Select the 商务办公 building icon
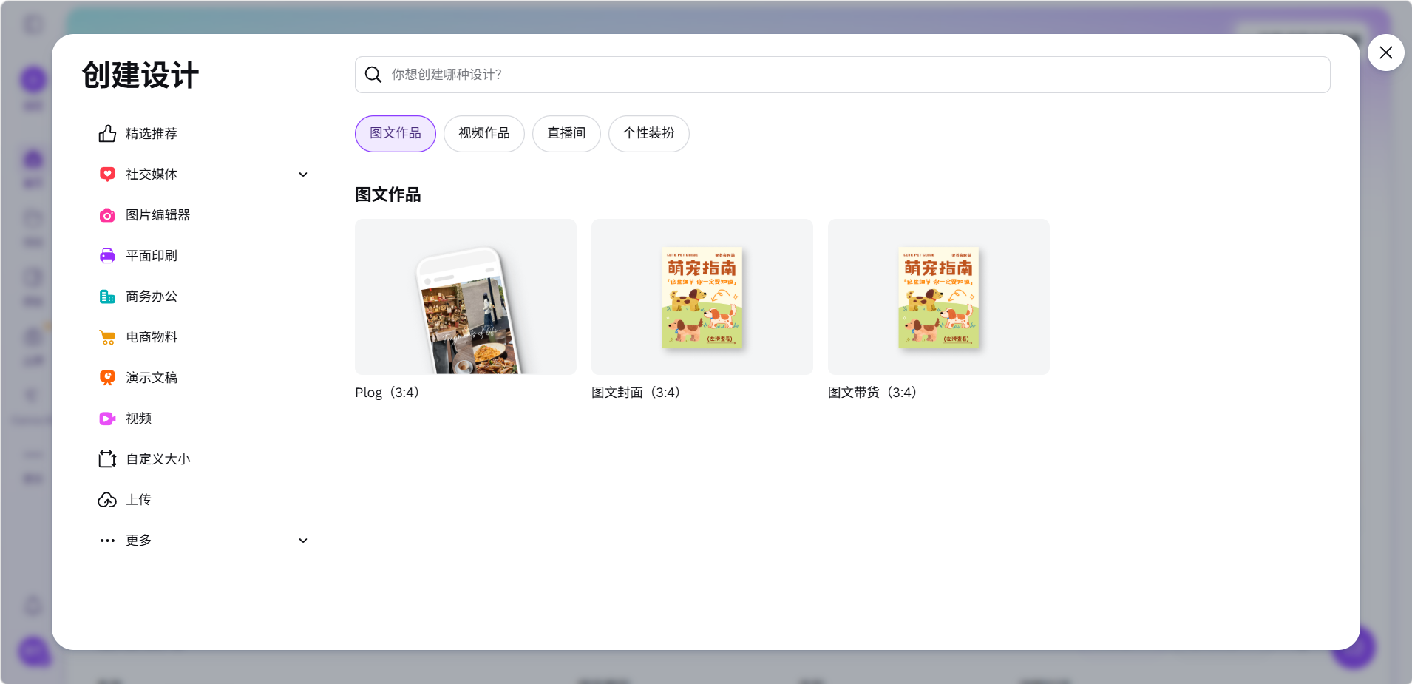 pyautogui.click(x=107, y=297)
